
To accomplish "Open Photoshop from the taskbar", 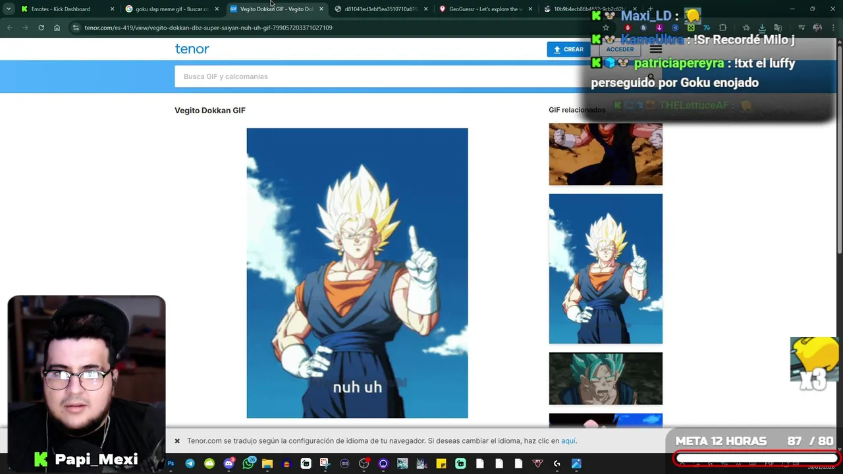I will (x=171, y=463).
